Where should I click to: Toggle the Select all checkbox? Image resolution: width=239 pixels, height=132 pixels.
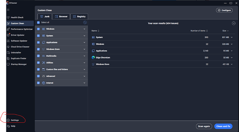(x=38, y=22)
